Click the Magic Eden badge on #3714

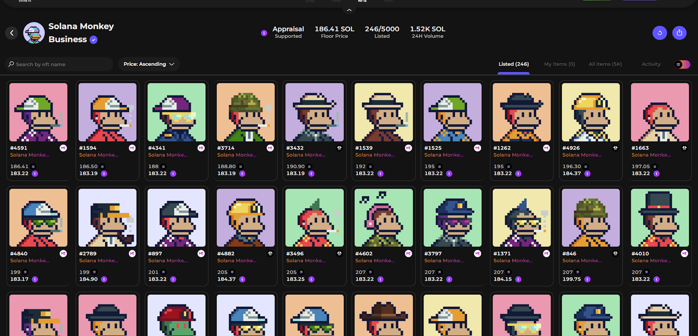[270, 148]
